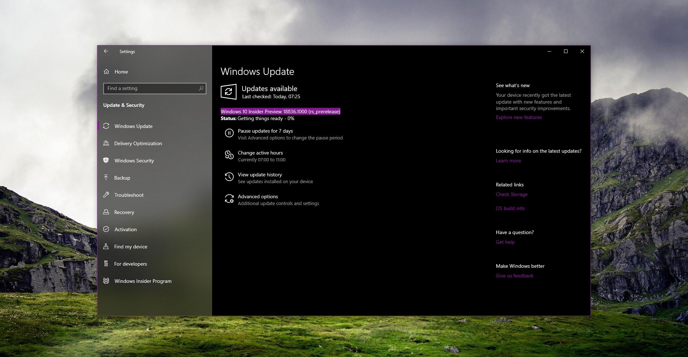The image size is (688, 357).
Task: Open the Advanced options gear icon
Action: [229, 199]
